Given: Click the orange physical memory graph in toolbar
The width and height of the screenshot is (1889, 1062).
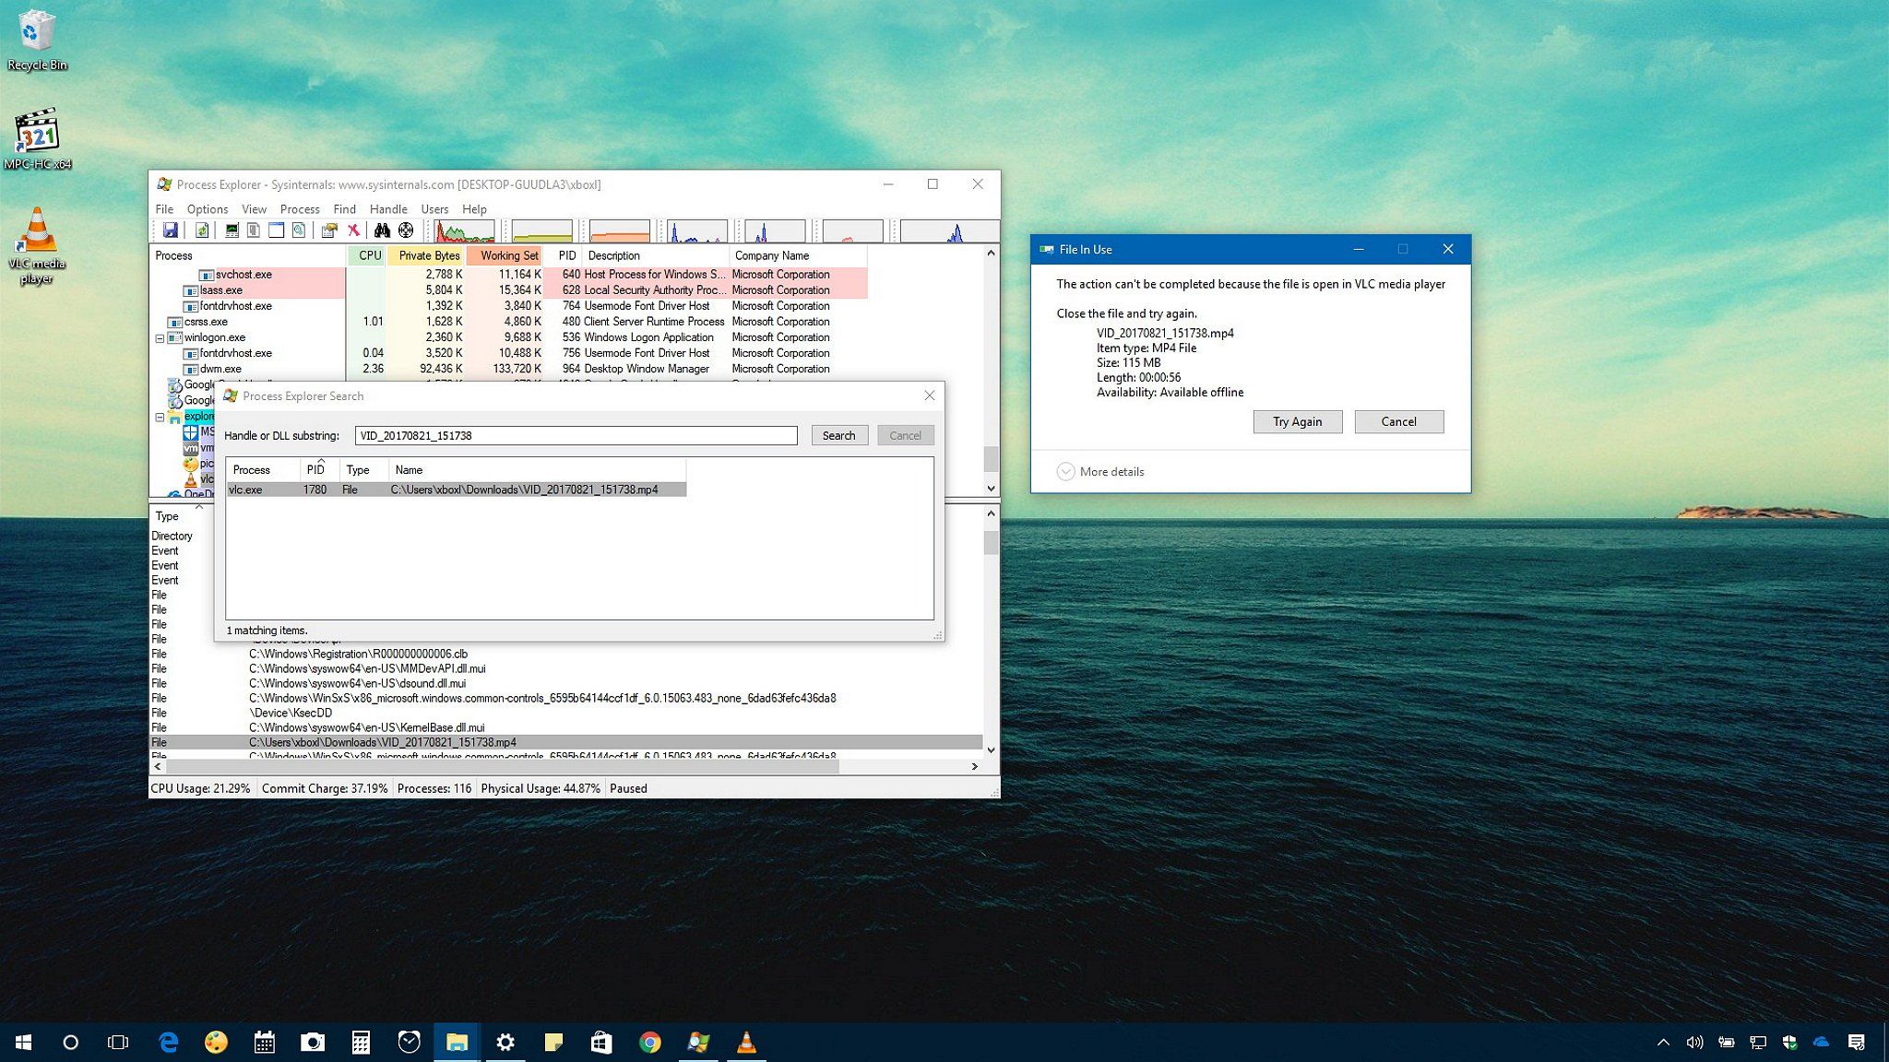Looking at the screenshot, I should coord(620,230).
